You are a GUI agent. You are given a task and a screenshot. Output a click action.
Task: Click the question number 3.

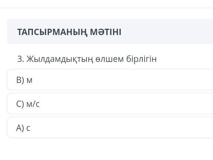tap(21, 59)
